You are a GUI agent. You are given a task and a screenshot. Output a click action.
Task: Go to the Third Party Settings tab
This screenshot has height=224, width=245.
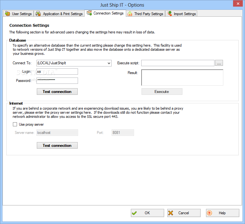[x=146, y=14]
